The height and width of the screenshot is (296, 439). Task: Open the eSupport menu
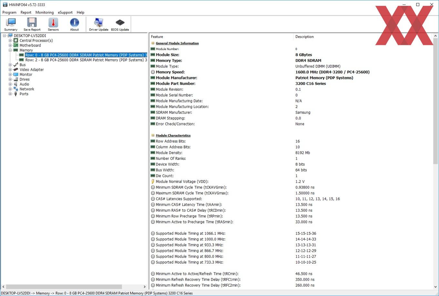click(65, 12)
